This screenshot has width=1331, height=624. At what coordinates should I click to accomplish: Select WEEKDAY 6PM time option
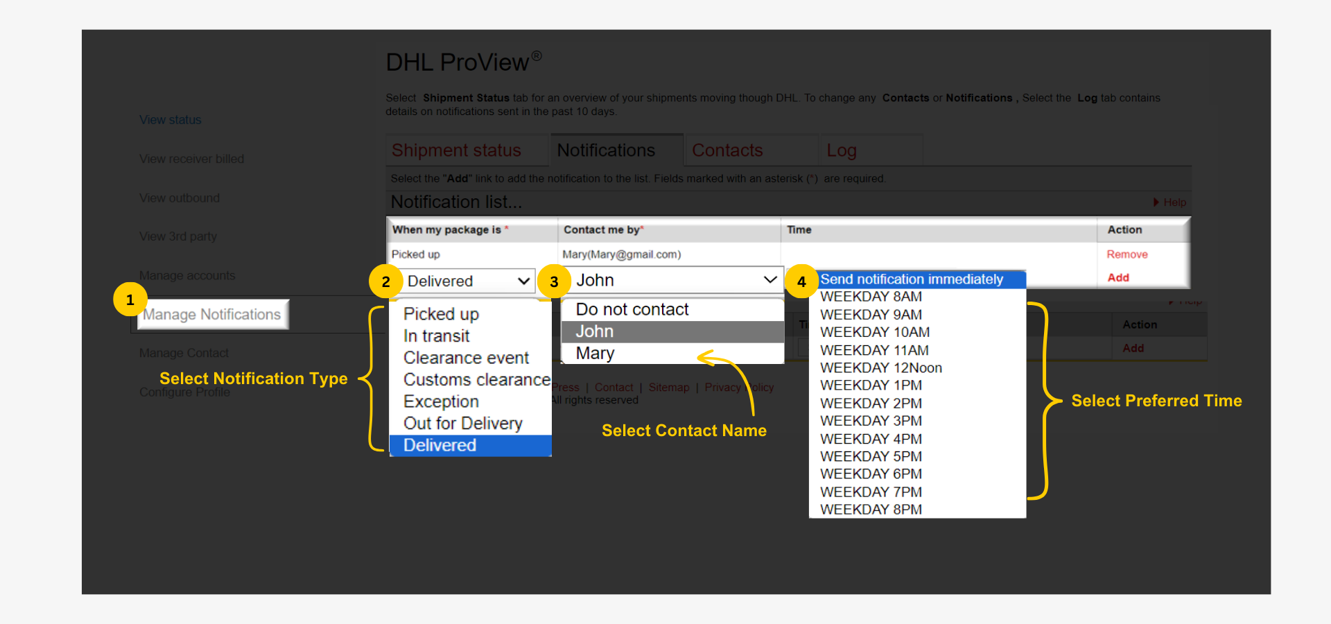[x=918, y=474]
